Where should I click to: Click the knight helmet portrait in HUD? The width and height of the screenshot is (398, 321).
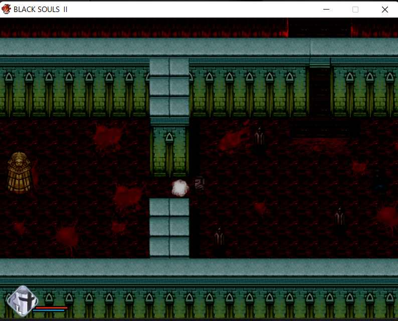23,301
